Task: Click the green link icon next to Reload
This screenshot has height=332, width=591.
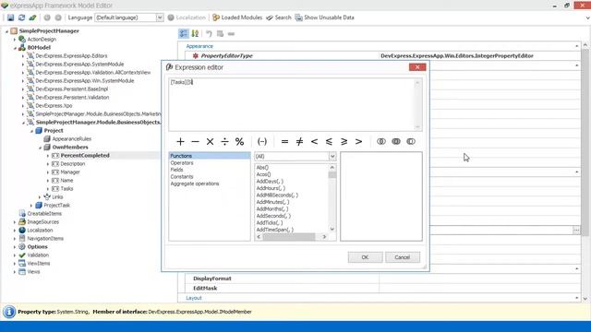Action: (33, 18)
